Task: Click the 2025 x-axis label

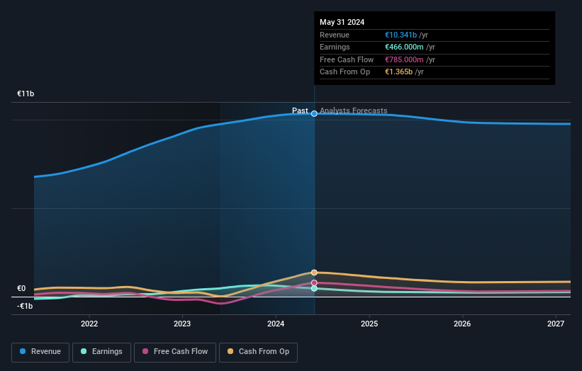Action: pyautogui.click(x=369, y=324)
